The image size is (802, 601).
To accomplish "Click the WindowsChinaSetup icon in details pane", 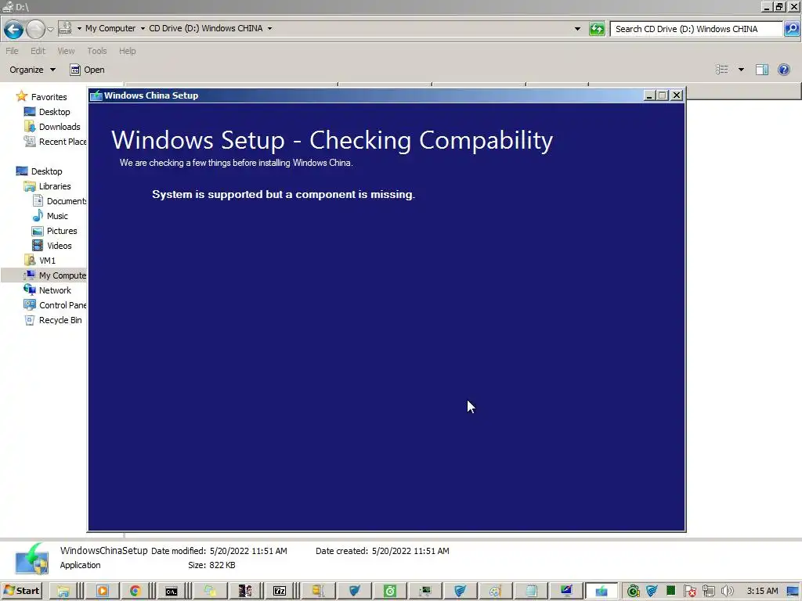I will (x=31, y=558).
